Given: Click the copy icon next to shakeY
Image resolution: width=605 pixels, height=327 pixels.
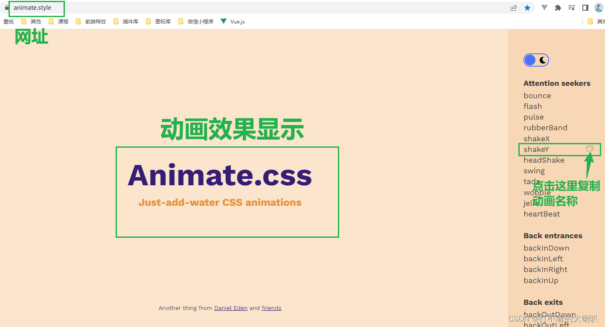Looking at the screenshot, I should click(x=590, y=148).
